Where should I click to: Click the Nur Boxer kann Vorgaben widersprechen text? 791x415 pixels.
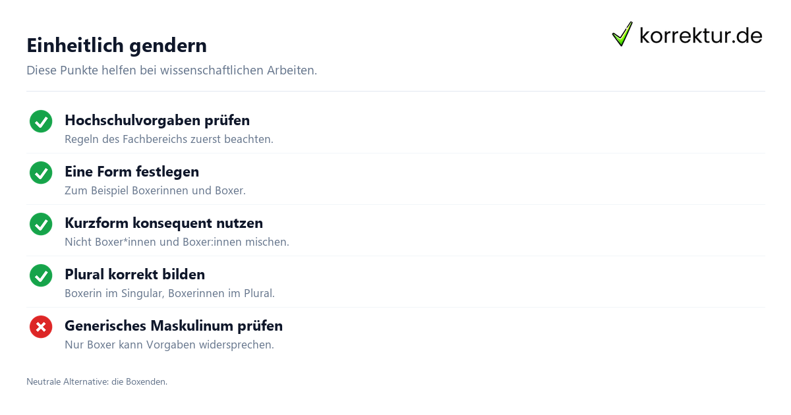(x=169, y=345)
